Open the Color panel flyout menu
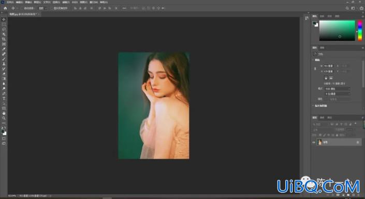This screenshot has width=365, height=199. 363,16
